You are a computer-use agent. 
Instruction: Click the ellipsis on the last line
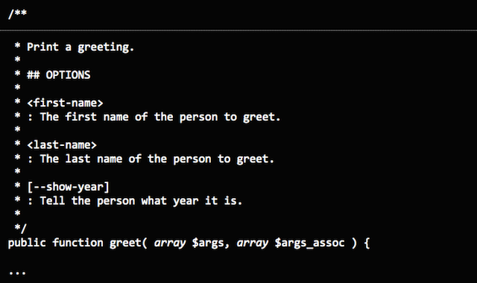point(17,273)
